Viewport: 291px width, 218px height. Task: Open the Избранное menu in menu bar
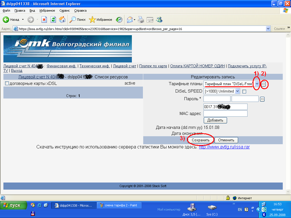pos(47,11)
